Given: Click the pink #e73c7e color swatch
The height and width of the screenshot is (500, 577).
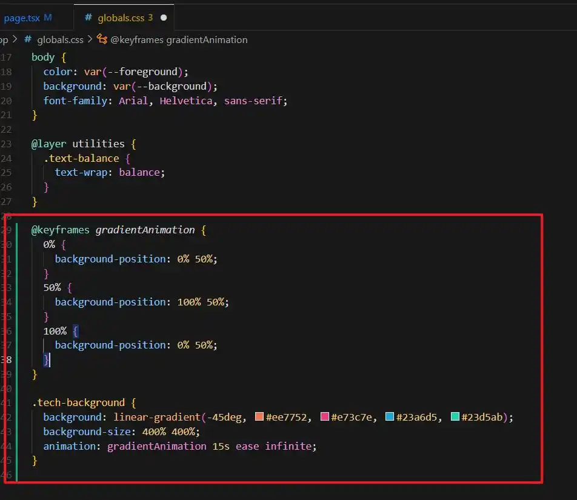Looking at the screenshot, I should click(324, 417).
